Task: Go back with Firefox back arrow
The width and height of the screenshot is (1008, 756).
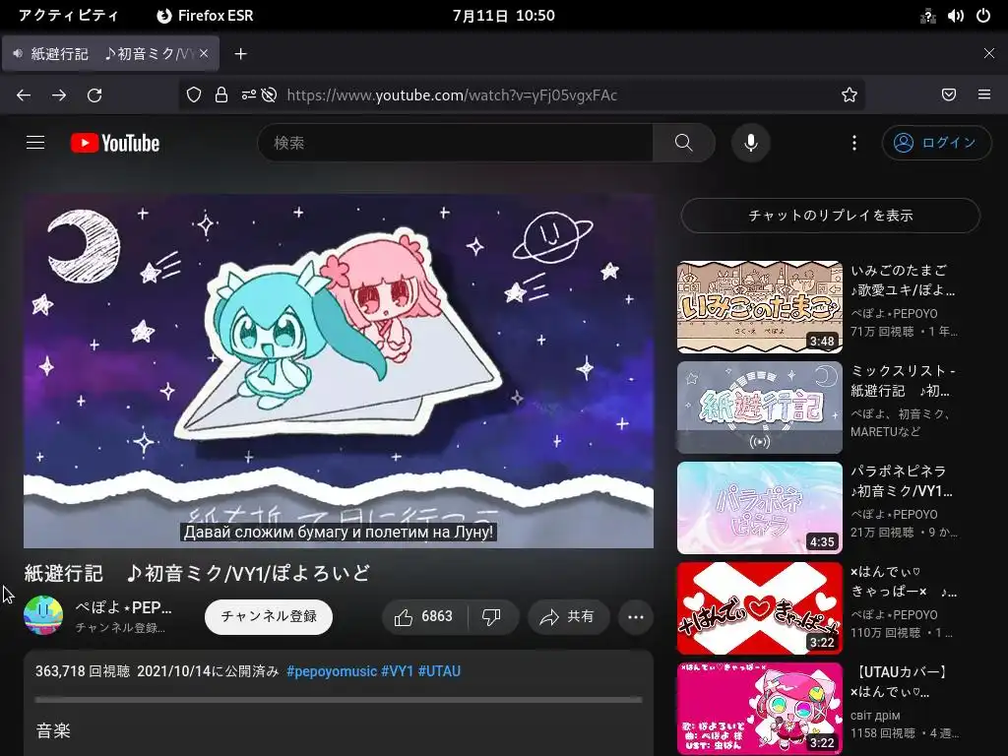Action: (24, 95)
